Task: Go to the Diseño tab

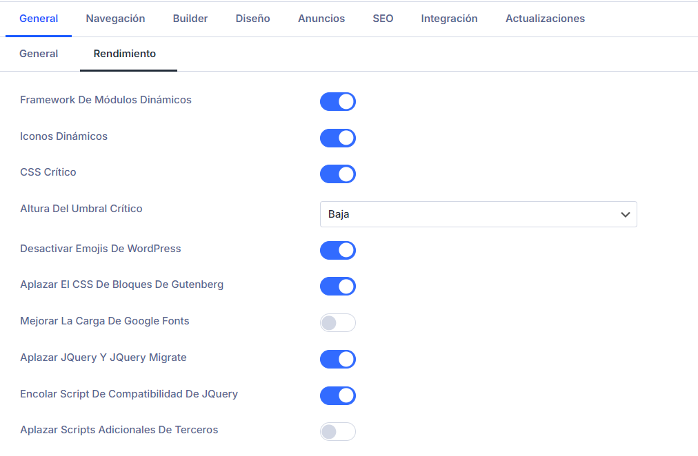Action: coord(253,19)
